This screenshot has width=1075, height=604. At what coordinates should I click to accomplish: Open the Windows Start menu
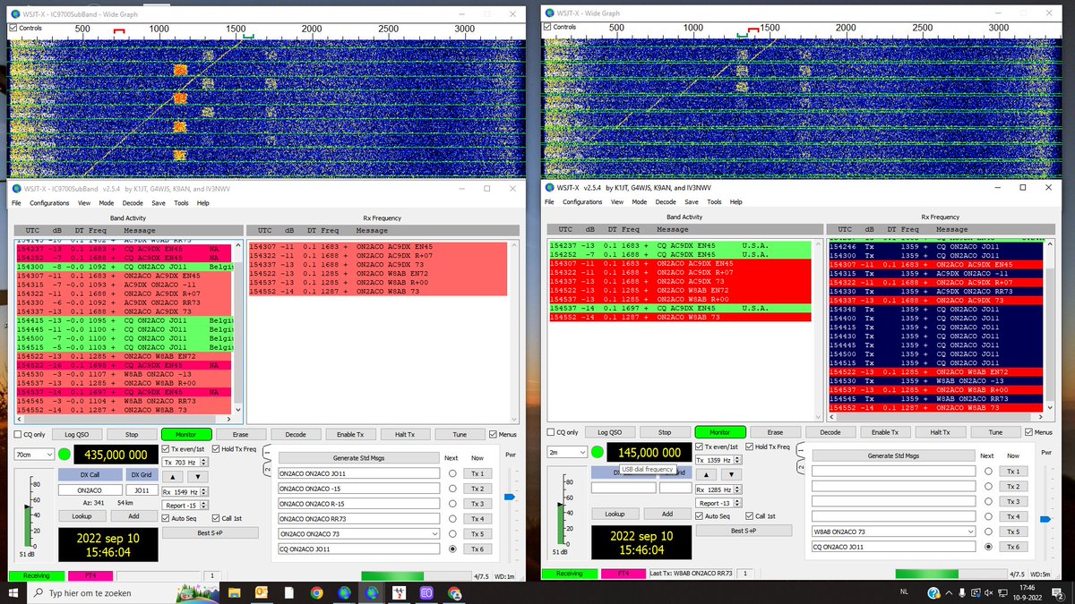click(13, 592)
